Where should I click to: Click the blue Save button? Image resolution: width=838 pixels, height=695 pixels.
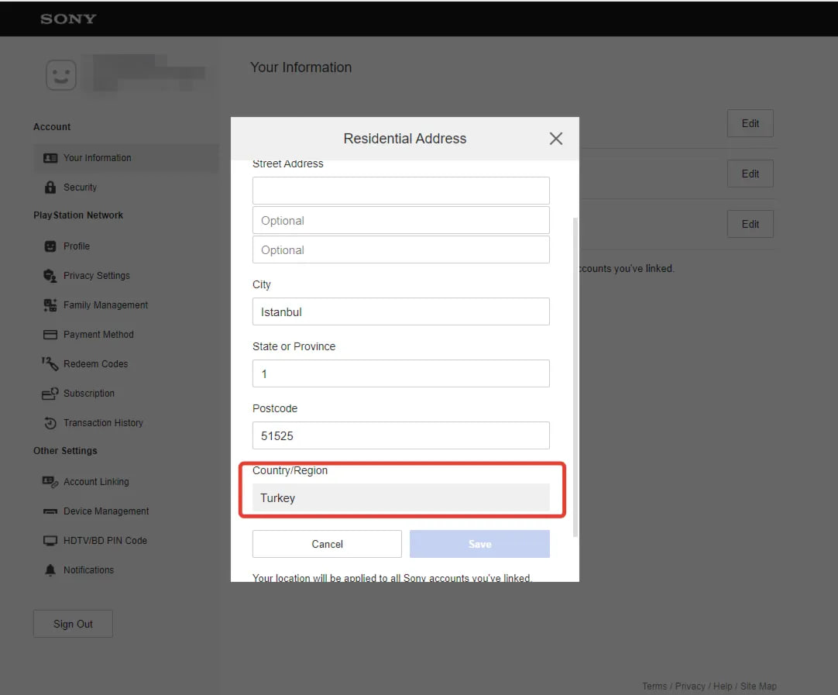coord(479,544)
